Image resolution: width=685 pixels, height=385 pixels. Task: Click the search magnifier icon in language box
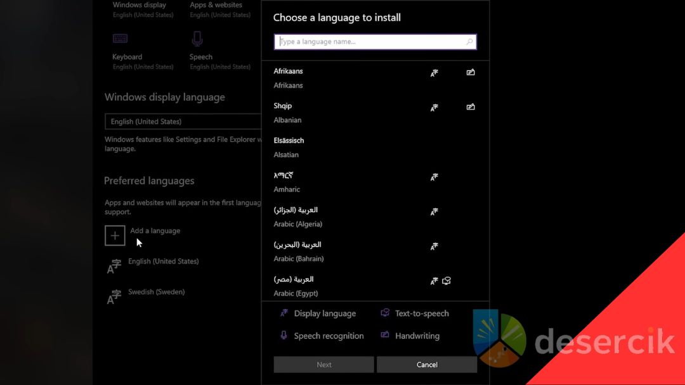(469, 42)
